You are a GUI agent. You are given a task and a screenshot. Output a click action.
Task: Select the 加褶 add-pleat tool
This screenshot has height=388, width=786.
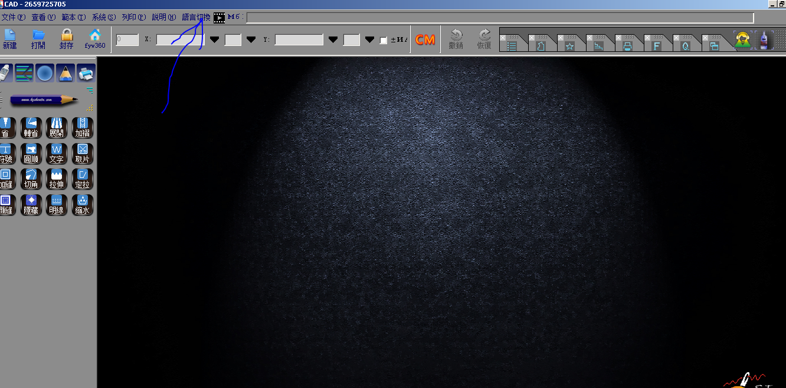click(x=83, y=128)
